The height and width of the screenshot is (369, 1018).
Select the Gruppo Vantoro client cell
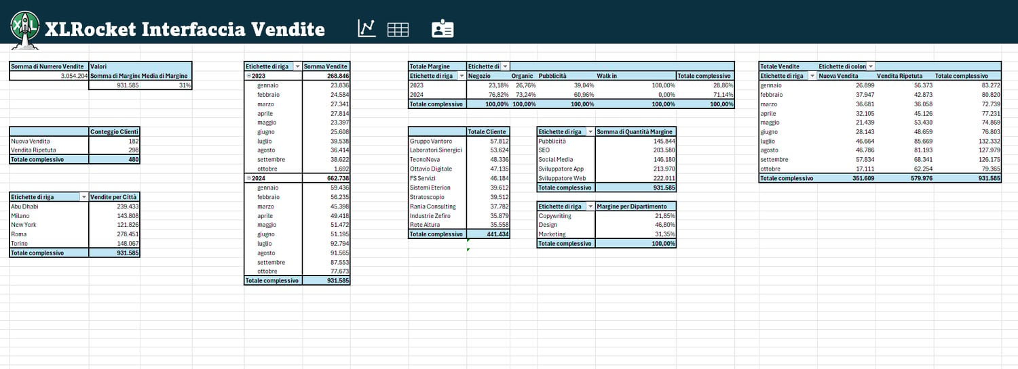[x=437, y=141]
